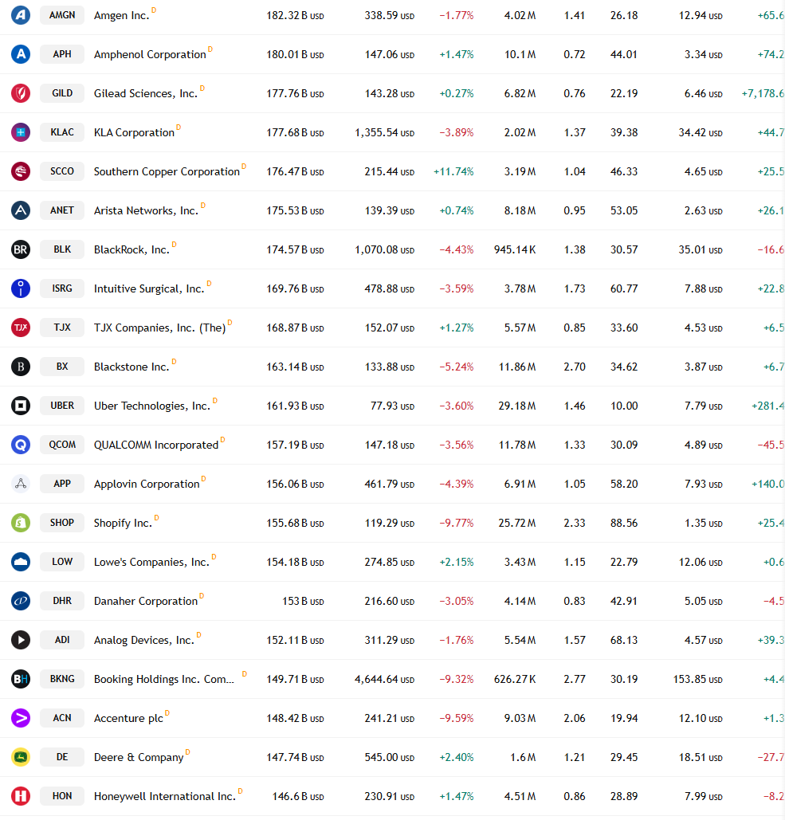Select the UBER ticker badge
The image size is (785, 820).
pyautogui.click(x=62, y=406)
